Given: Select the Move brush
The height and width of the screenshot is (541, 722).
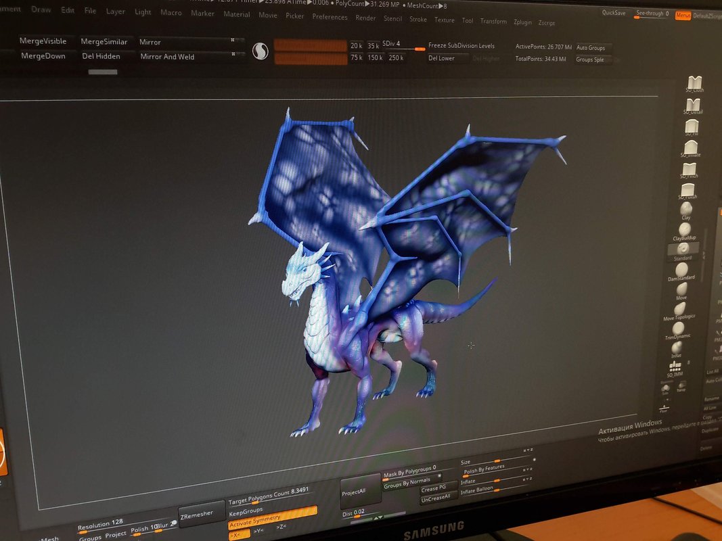Looking at the screenshot, I should [681, 291].
